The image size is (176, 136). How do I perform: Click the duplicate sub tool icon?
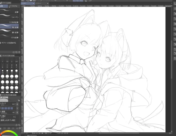[16, 52]
